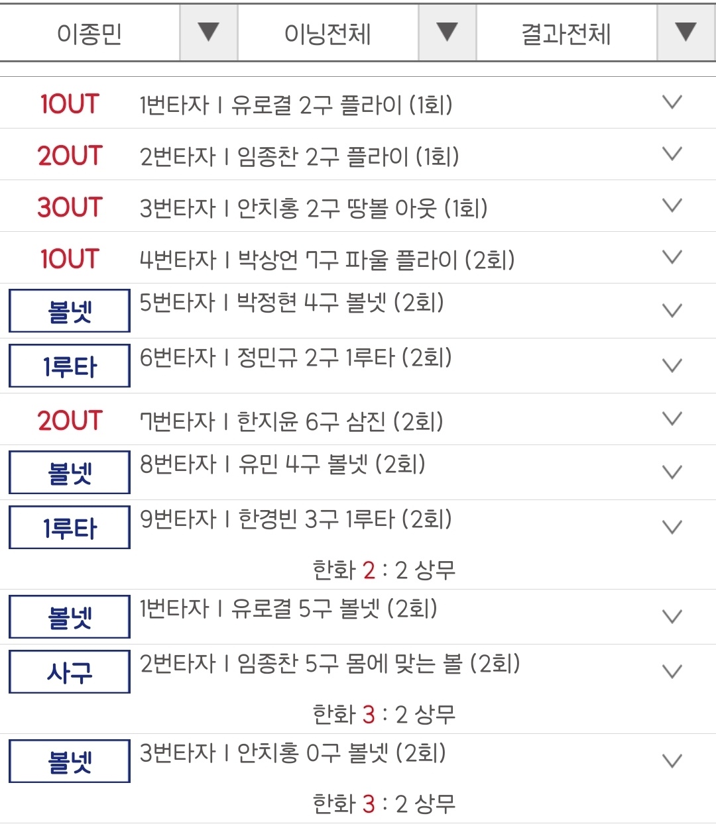The image size is (716, 828).
Task: Click 1루타 badge for 한경빈
Action: pyautogui.click(x=70, y=527)
